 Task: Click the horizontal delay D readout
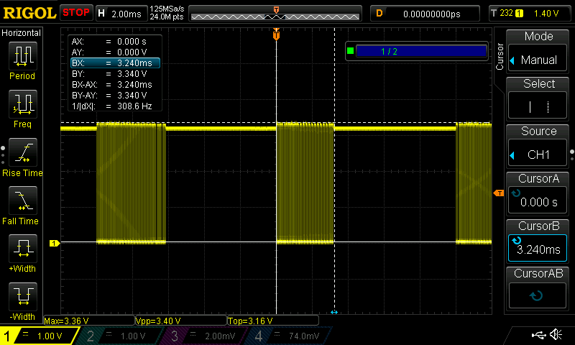(x=425, y=14)
